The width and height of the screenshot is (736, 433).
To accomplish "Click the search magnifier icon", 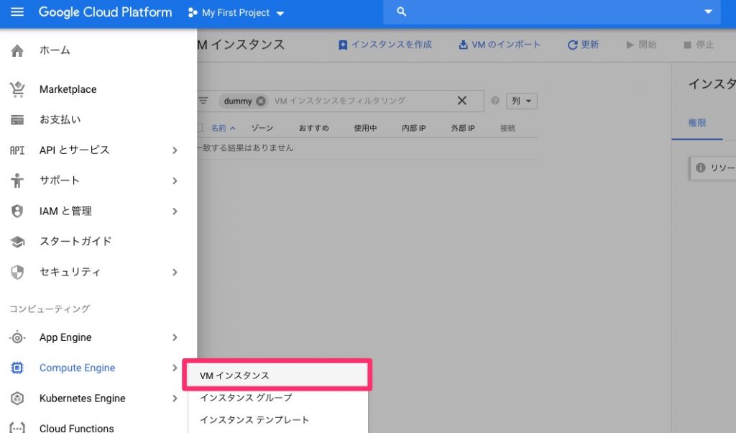I will point(402,12).
